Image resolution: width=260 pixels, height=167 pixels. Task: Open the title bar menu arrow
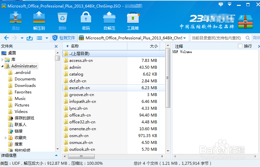coord(230,4)
